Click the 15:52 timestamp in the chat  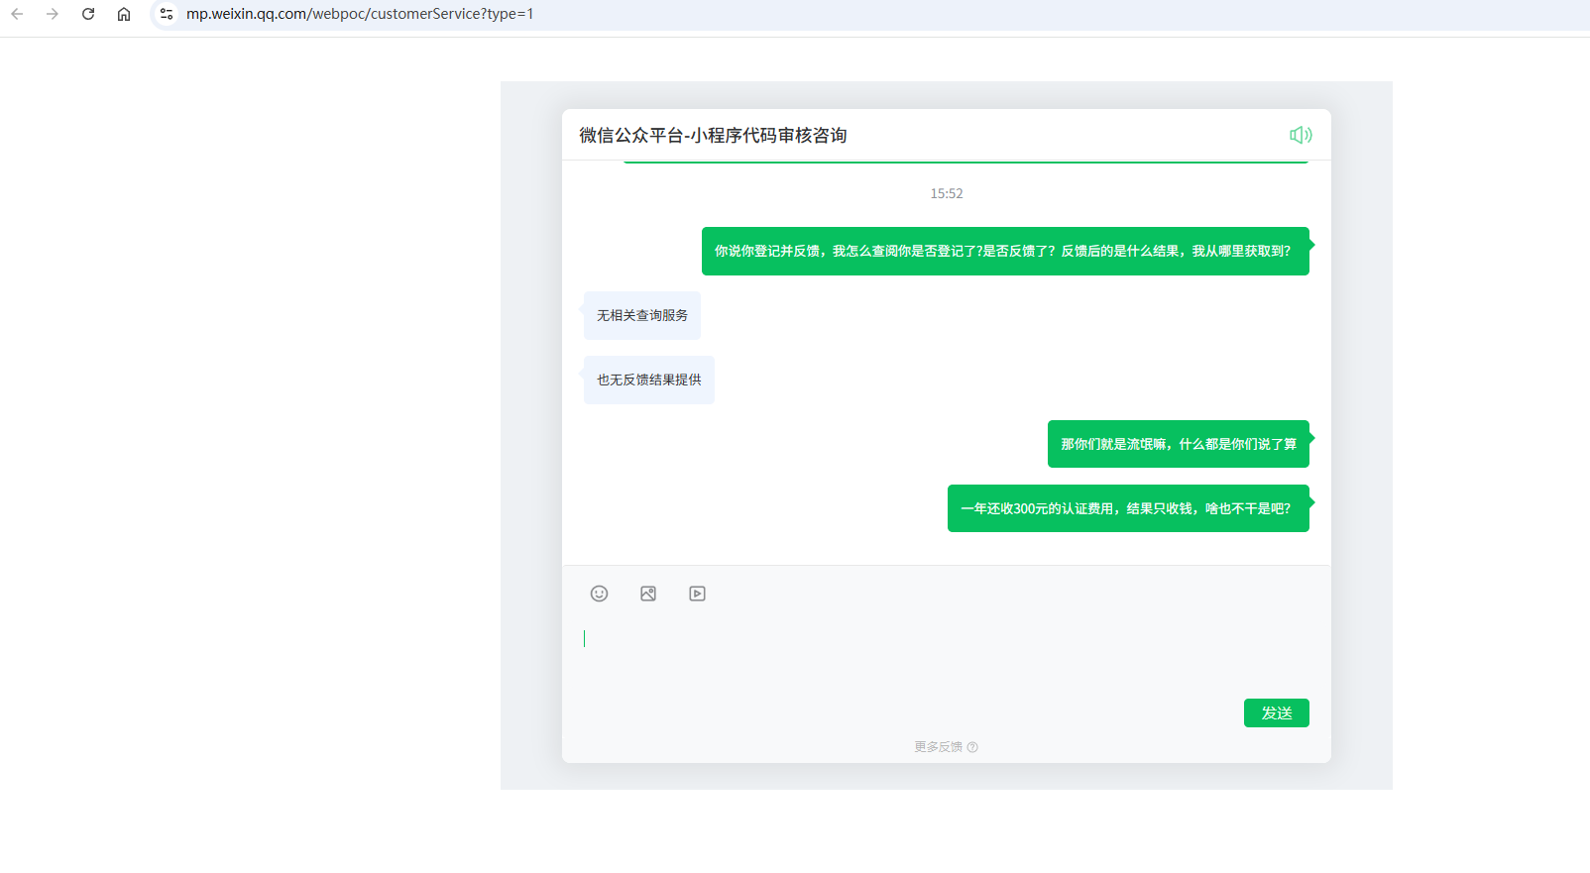(947, 193)
